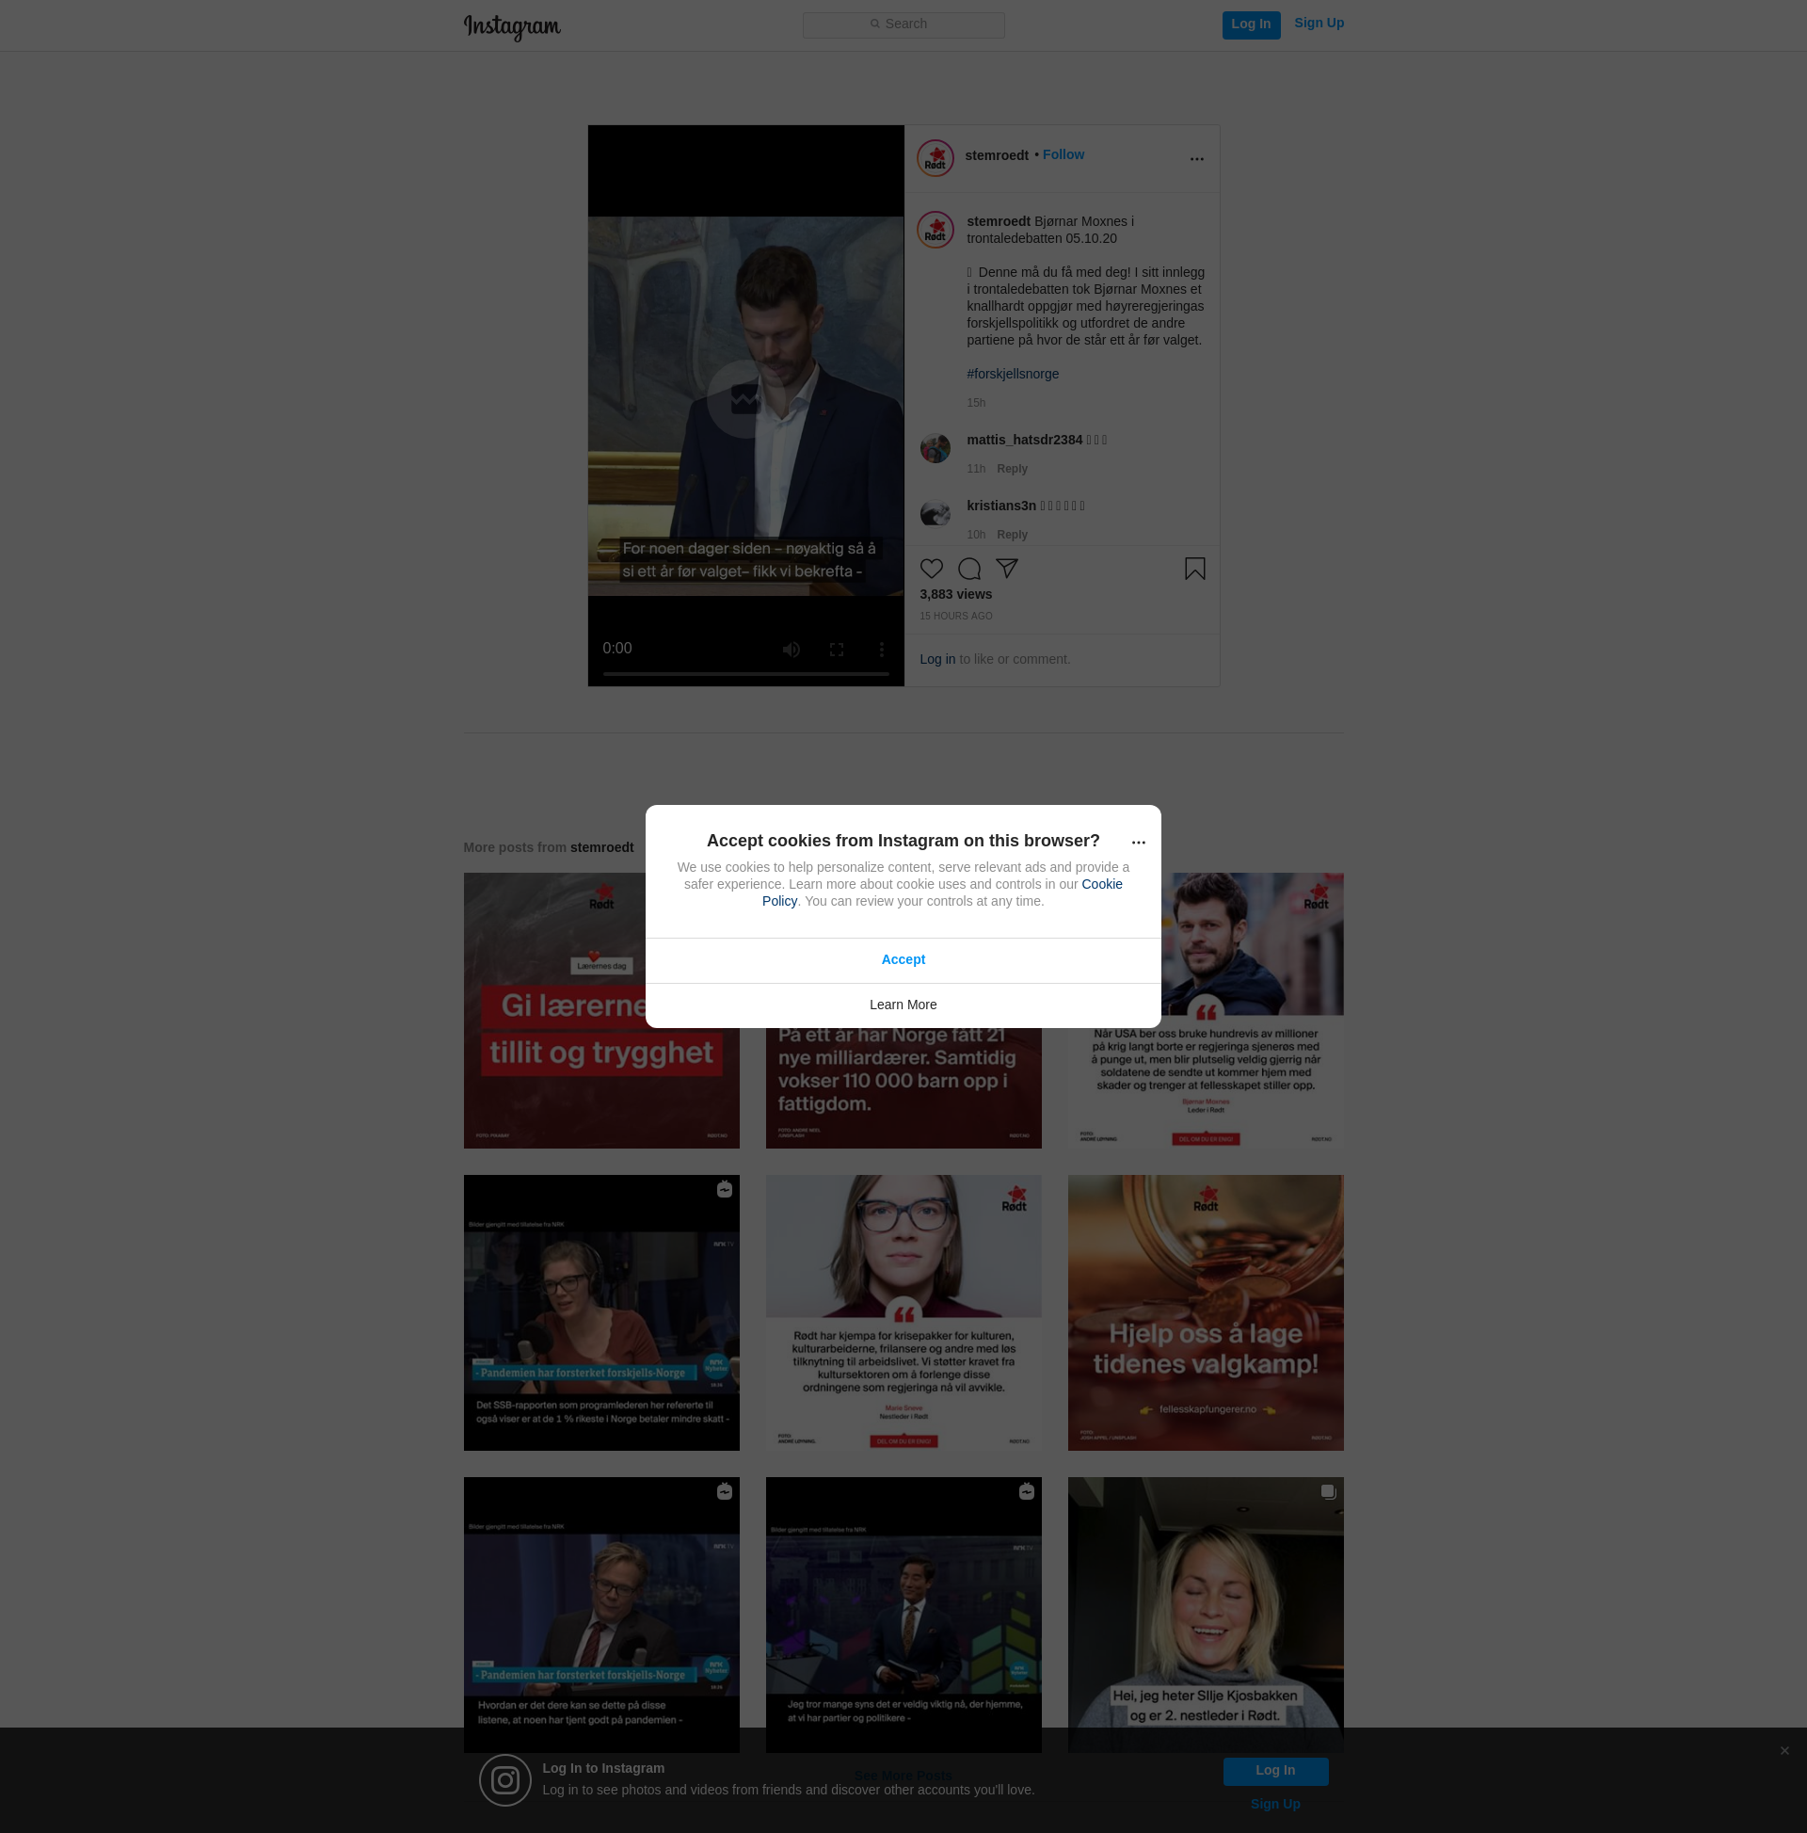Viewport: 1807px width, 1833px height.
Task: Open video more options menu
Action: [x=881, y=649]
